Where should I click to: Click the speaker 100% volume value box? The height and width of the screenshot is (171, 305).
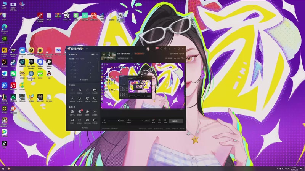[147, 120]
